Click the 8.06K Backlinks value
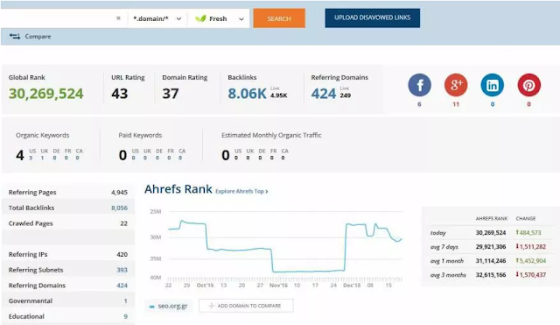Image resolution: width=560 pixels, height=325 pixels. 247,94
